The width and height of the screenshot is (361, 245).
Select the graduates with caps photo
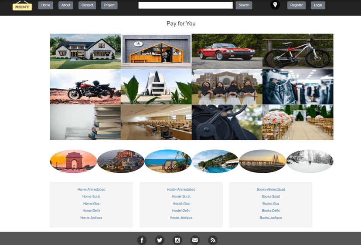(227, 87)
